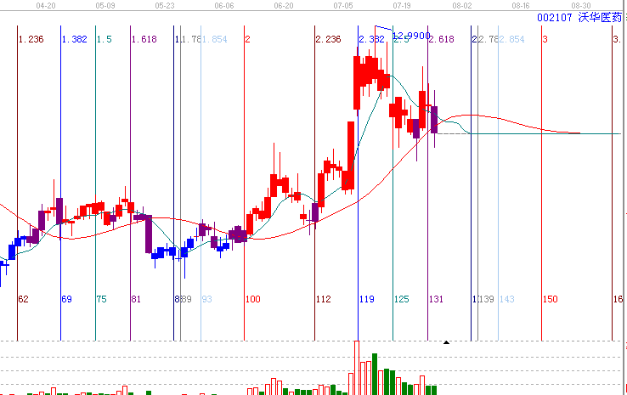Select the 07-05 date on the time axis
Image resolution: width=627 pixels, height=395 pixels.
(344, 5)
